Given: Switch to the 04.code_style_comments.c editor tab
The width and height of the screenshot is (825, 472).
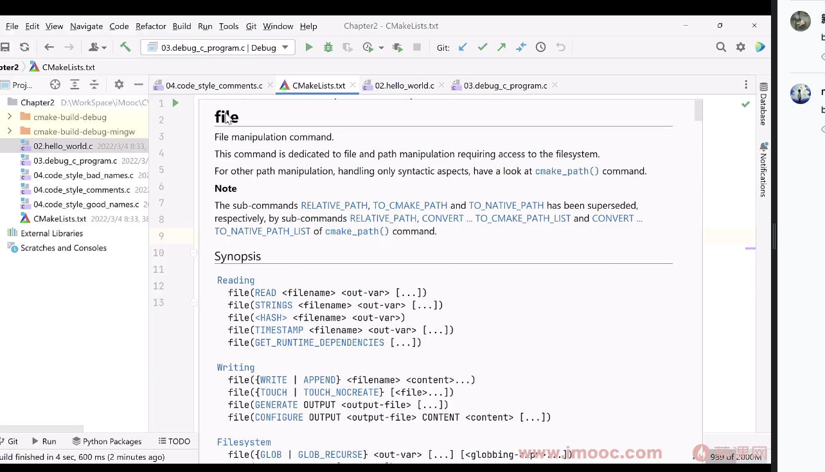Looking at the screenshot, I should [x=214, y=85].
